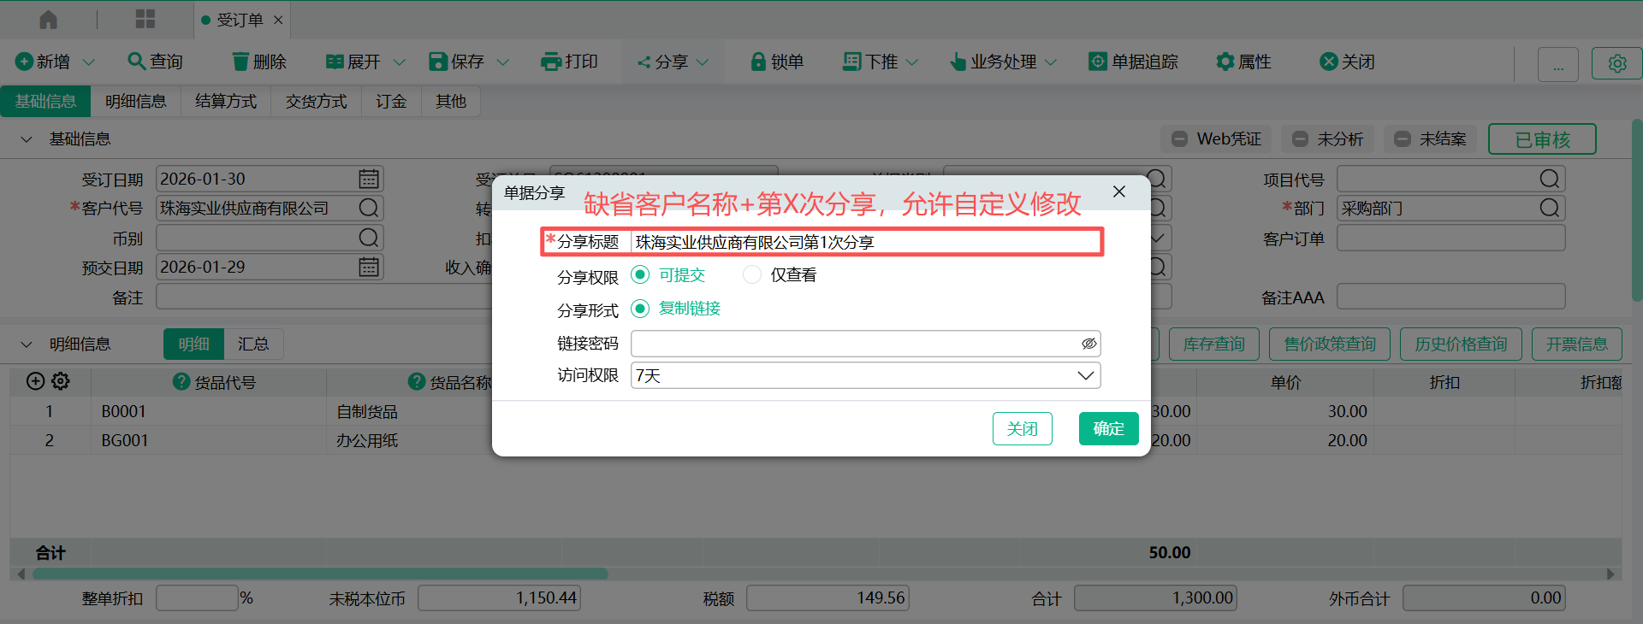The height and width of the screenshot is (624, 1643).
Task: Switch to the 结算方式 tab
Action: (226, 102)
